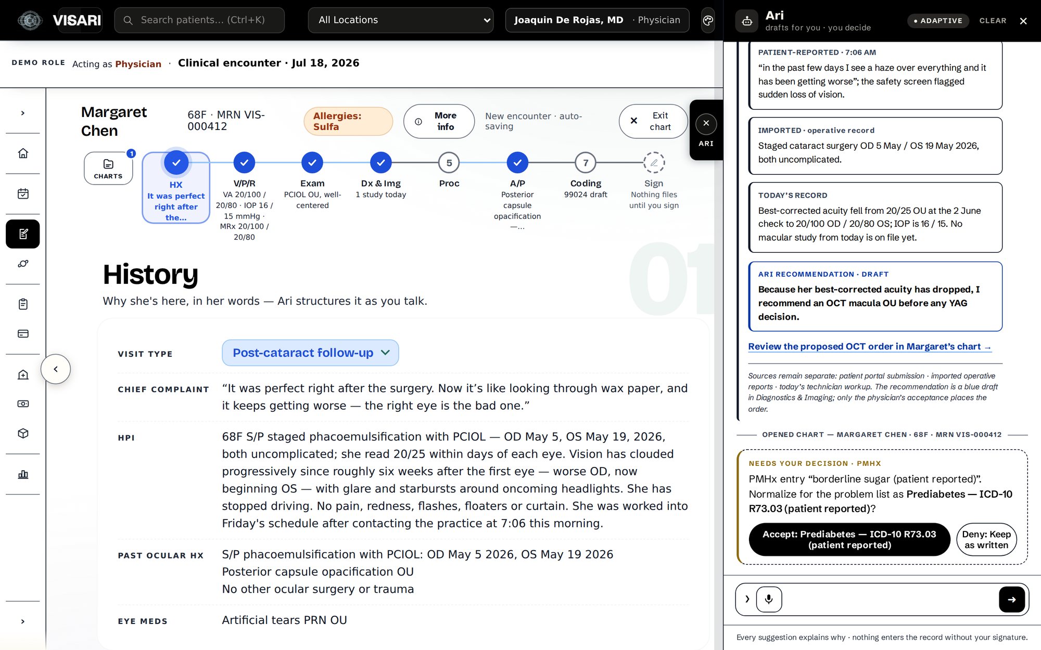Open the Post-cataract follow-up visit type dropdown
Screen dimensions: 1041x650
(310, 353)
